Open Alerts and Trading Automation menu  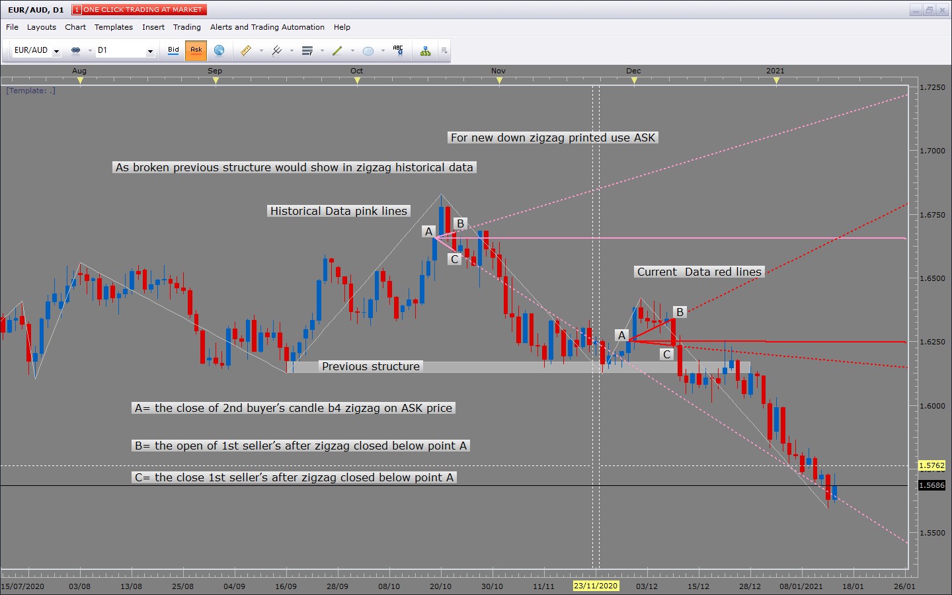point(267,27)
